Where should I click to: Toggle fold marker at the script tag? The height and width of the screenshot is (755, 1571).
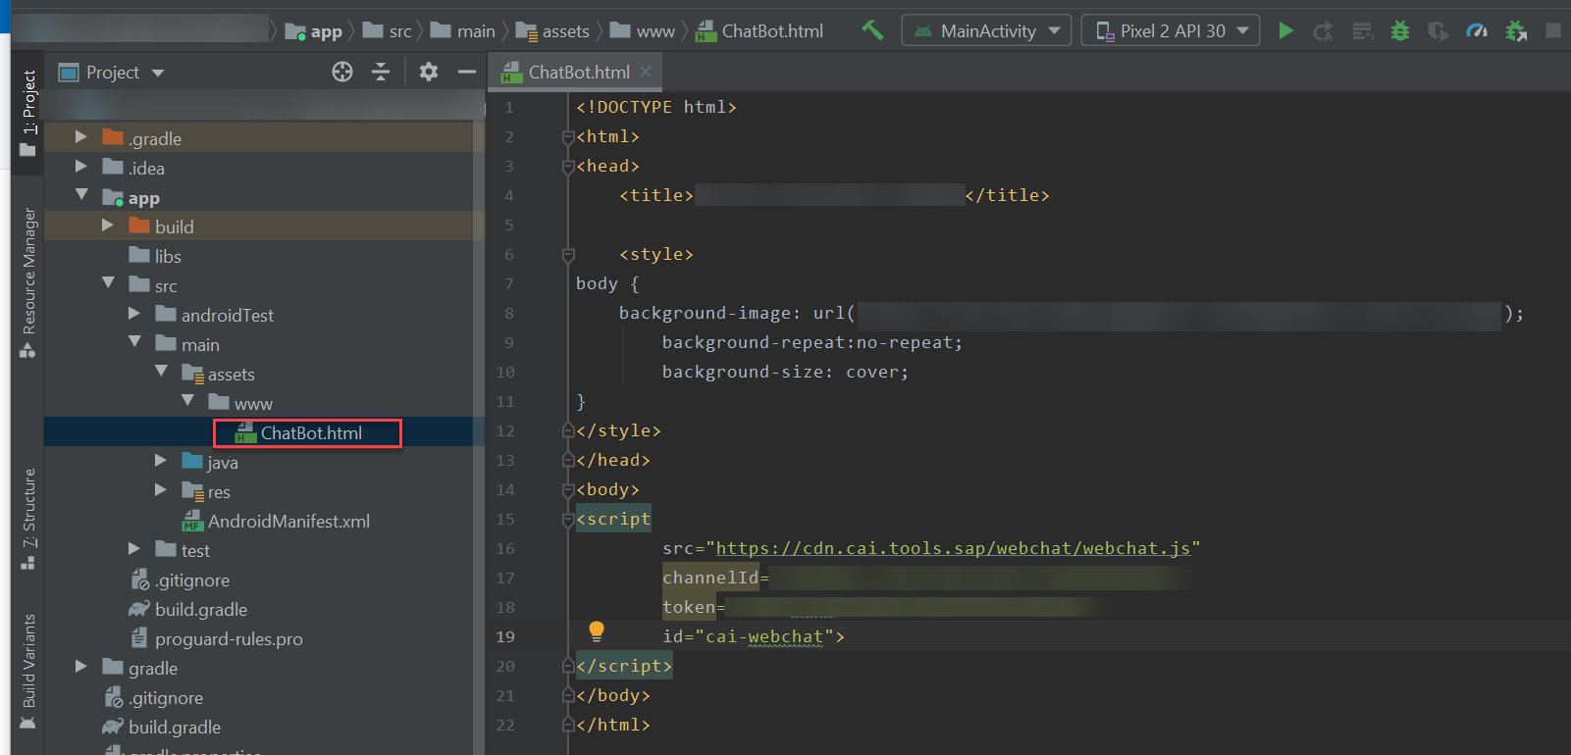568,520
